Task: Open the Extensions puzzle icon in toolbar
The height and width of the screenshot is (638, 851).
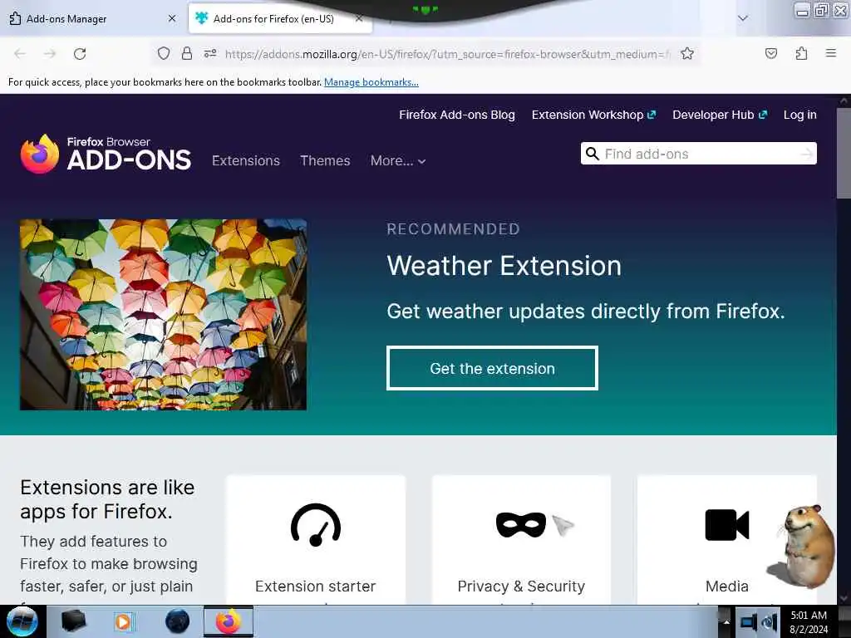Action: [801, 53]
